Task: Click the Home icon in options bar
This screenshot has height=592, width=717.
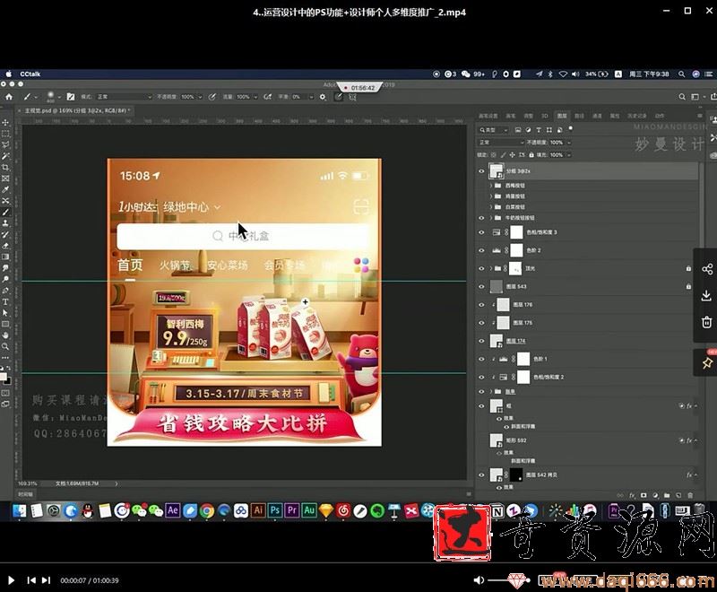Action: pyautogui.click(x=9, y=97)
